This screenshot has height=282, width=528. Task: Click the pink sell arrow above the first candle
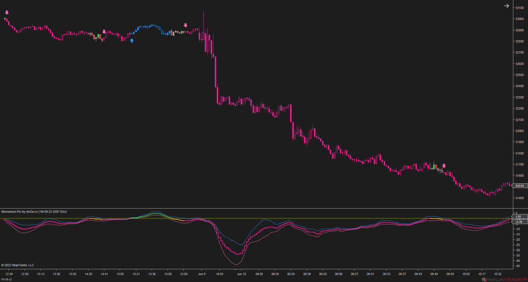coord(7,12)
